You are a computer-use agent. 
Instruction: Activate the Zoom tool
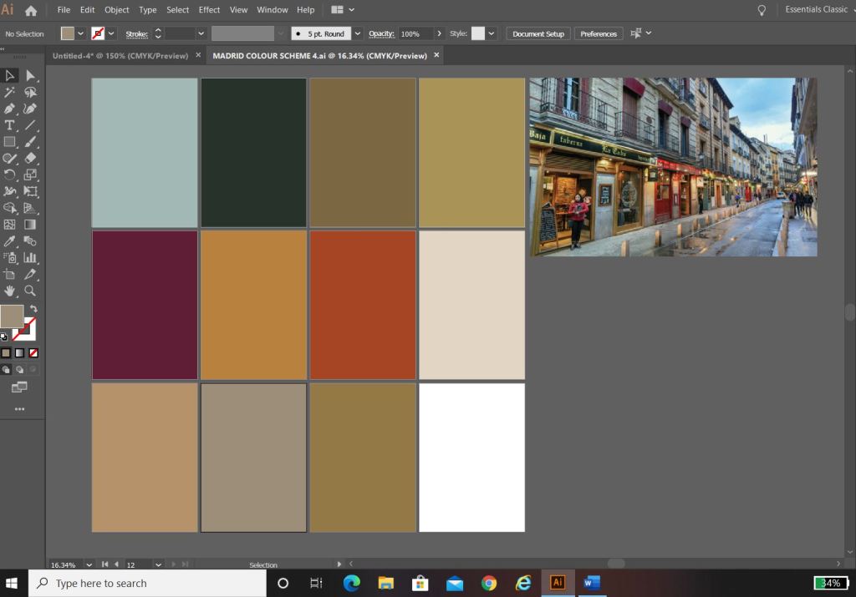coord(30,291)
